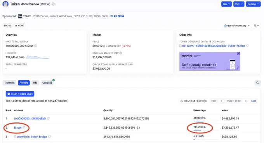Click the holders trend sparkline chart

click(x=37, y=57)
